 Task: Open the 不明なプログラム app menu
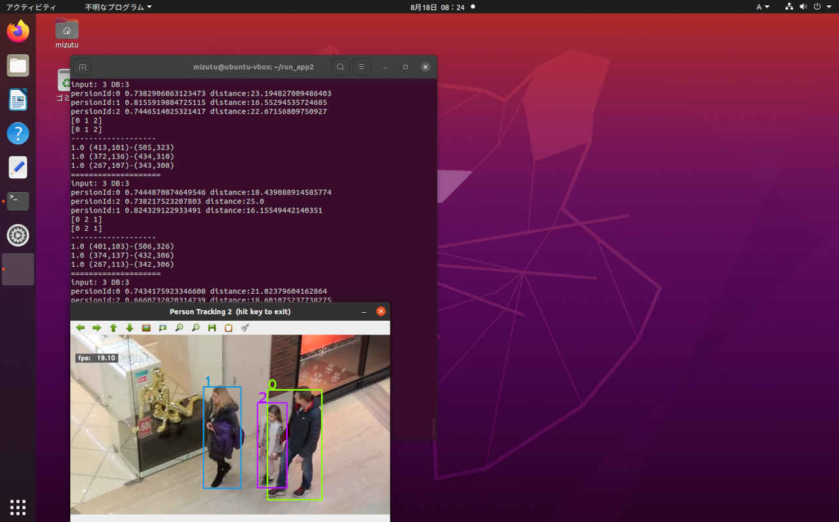pos(115,7)
